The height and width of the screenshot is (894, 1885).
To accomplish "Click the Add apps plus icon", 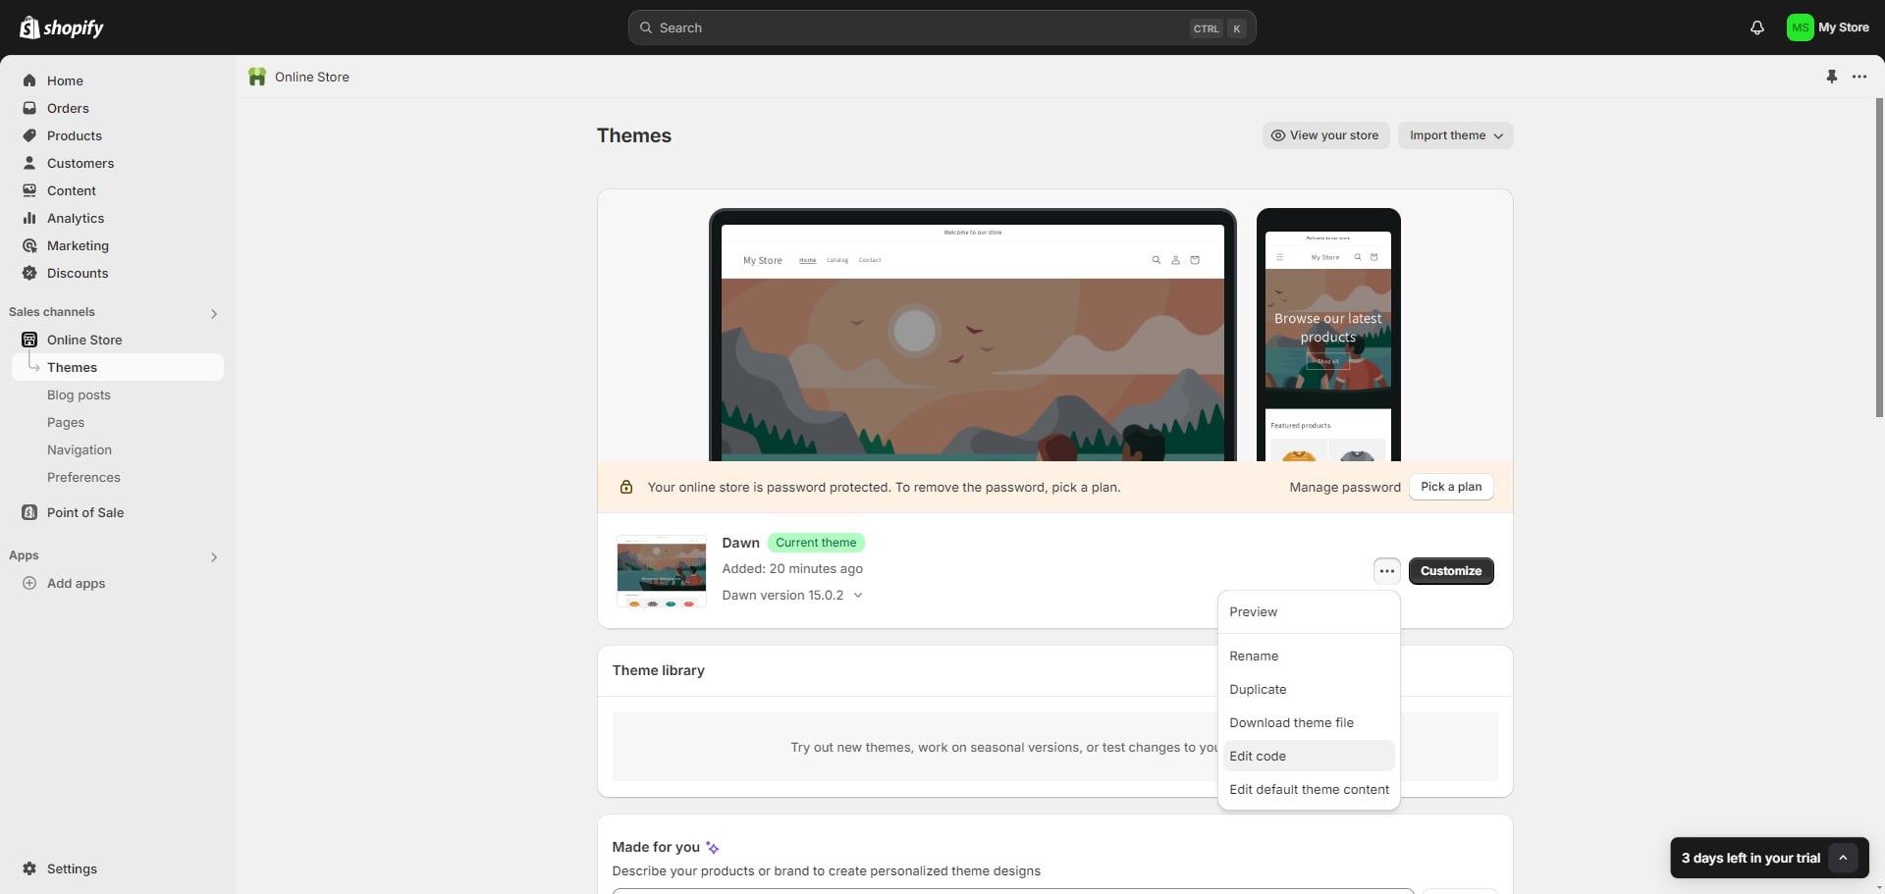I will 29,583.
